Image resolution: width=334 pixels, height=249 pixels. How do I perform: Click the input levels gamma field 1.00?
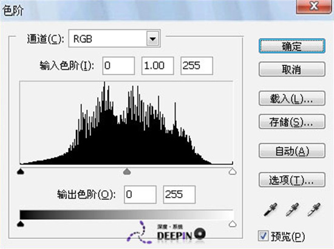(158, 65)
